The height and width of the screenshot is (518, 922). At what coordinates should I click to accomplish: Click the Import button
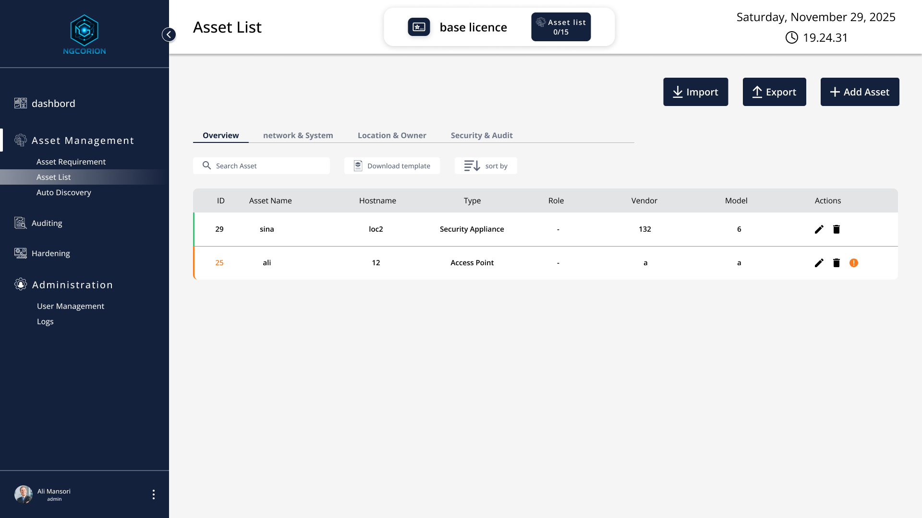[696, 92]
